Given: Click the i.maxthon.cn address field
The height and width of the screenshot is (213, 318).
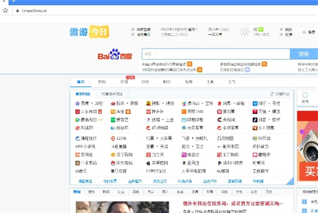Looking at the screenshot, I should coord(34,10).
